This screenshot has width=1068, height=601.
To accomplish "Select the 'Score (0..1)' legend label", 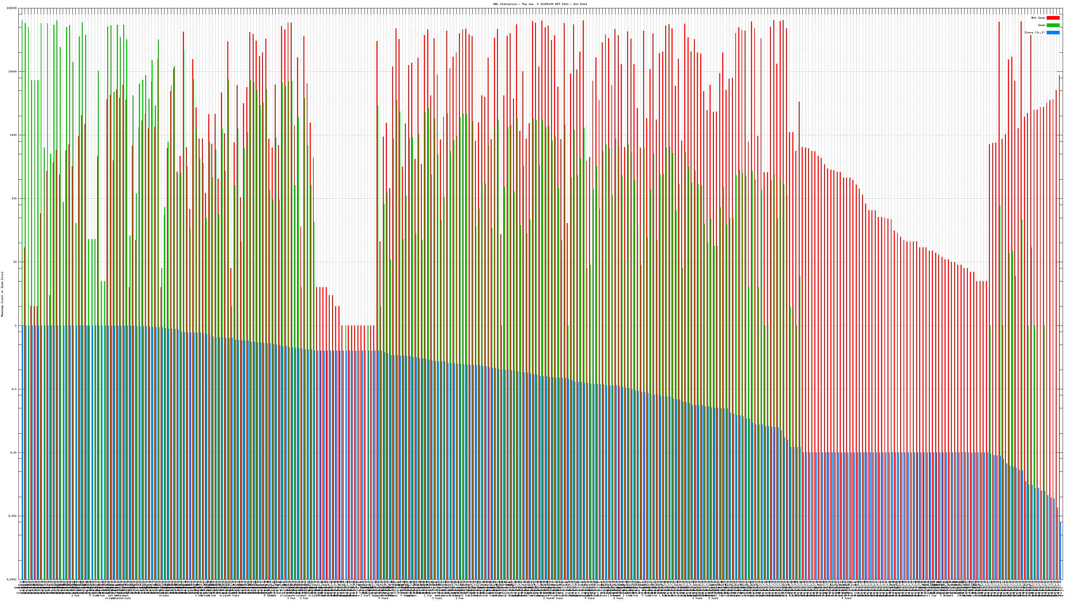I will pos(1034,32).
